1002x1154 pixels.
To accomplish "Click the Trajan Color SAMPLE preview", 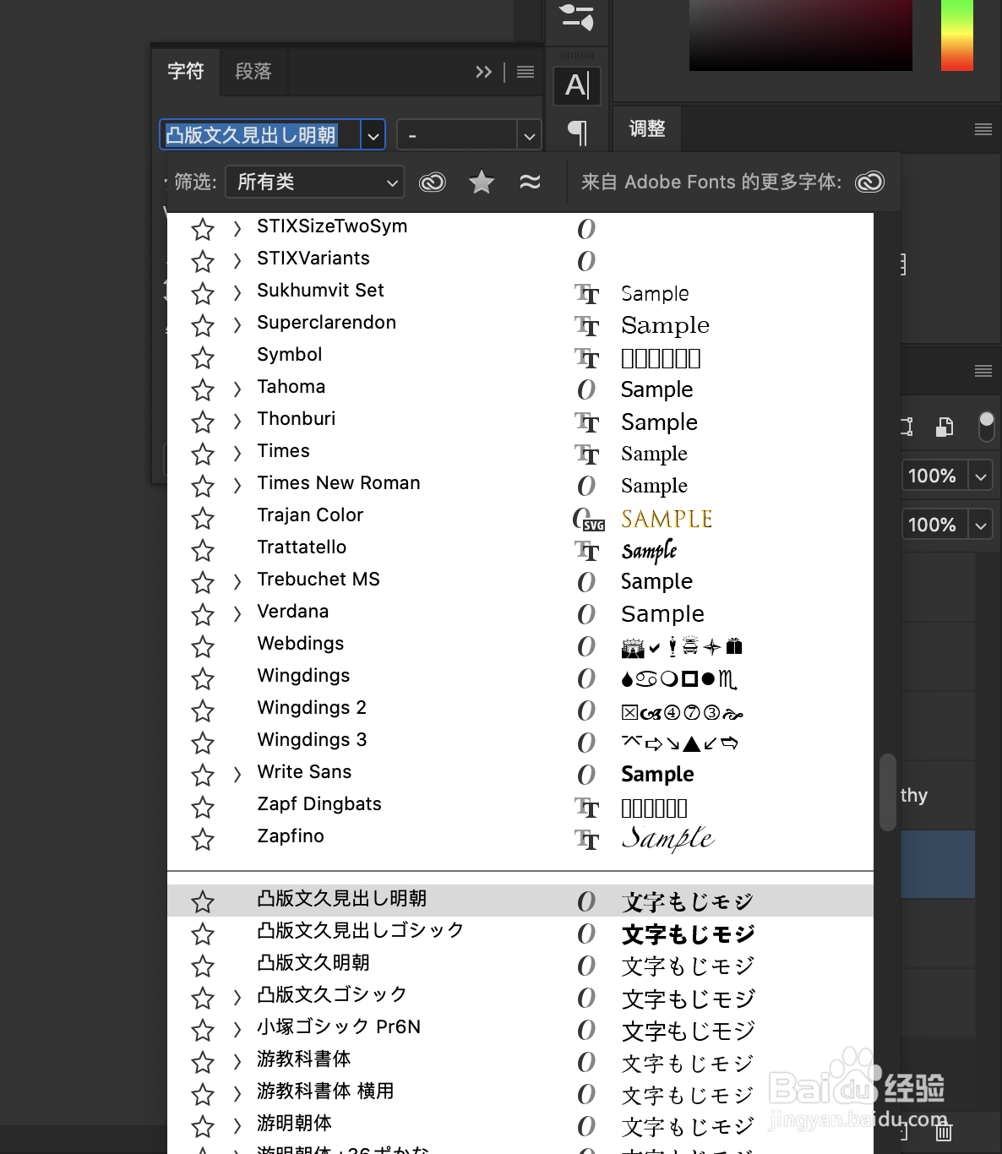I will pyautogui.click(x=667, y=519).
